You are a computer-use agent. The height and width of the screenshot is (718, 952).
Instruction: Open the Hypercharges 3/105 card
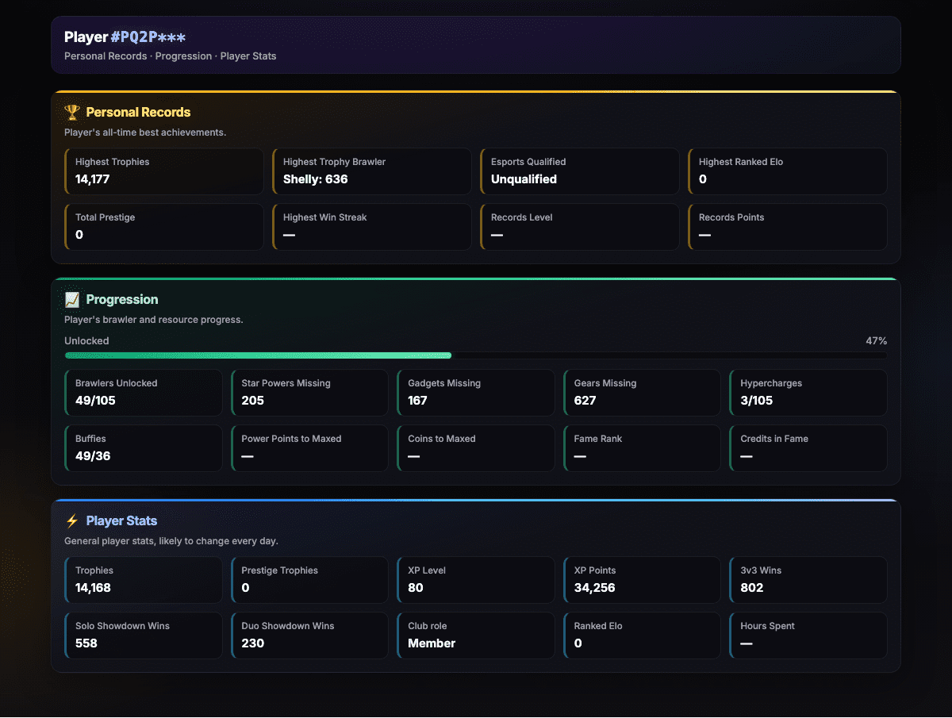tap(808, 393)
